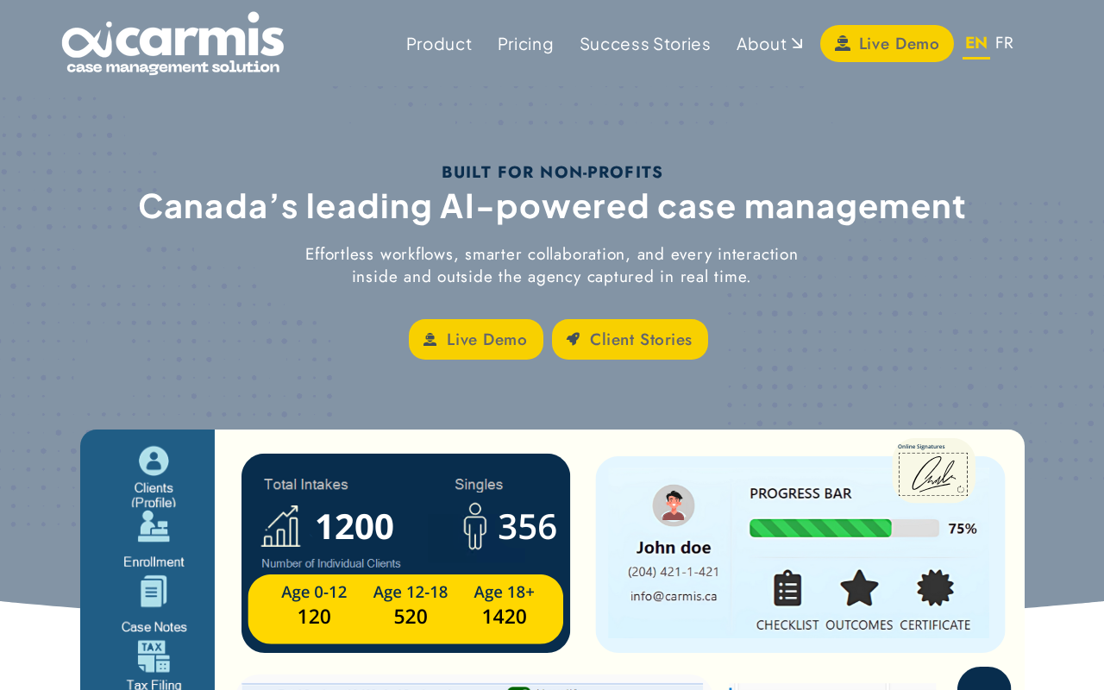Click the BUILT FOR NON-PROFITS tagline
The width and height of the screenshot is (1104, 690).
click(x=552, y=172)
